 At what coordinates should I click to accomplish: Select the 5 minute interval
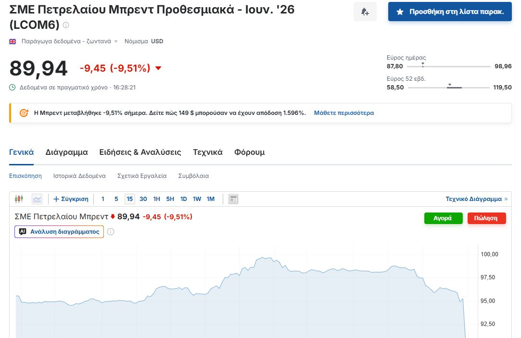116,199
